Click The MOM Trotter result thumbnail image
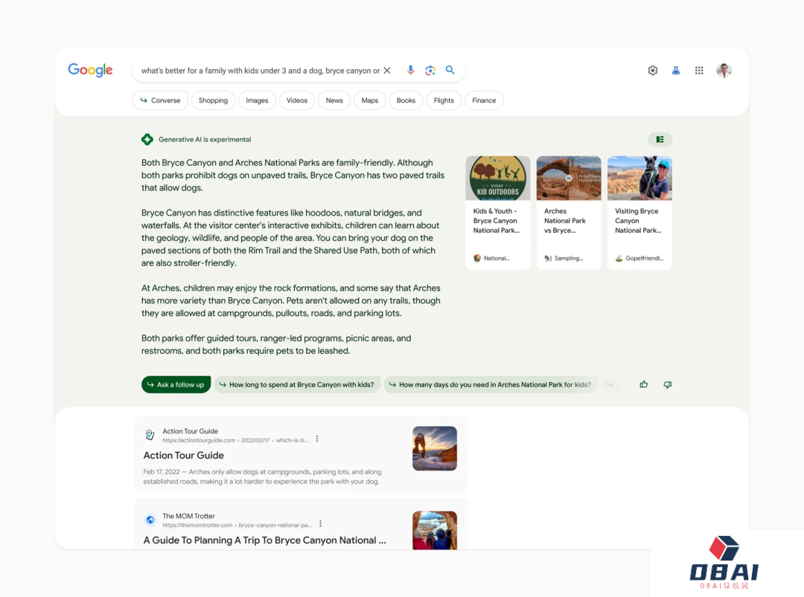This screenshot has height=597, width=804. point(434,530)
